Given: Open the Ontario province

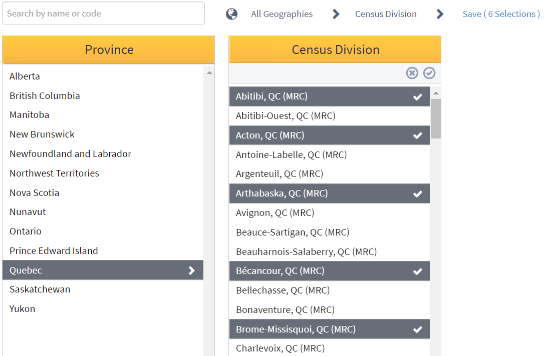Looking at the screenshot, I should 103,231.
